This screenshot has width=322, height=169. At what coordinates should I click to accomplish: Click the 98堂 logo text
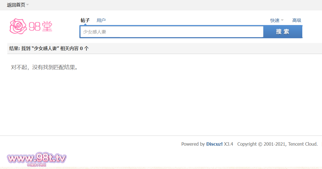(x=41, y=26)
